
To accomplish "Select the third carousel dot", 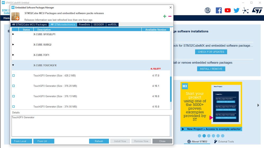I will [209, 136].
